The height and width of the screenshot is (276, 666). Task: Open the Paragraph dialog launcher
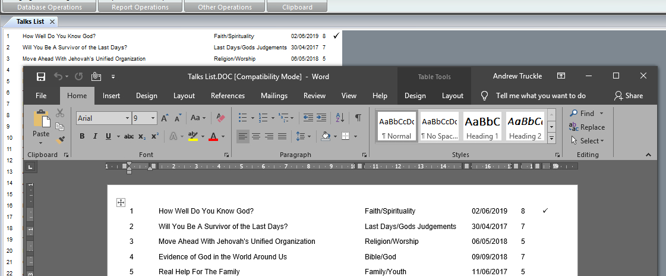point(364,155)
